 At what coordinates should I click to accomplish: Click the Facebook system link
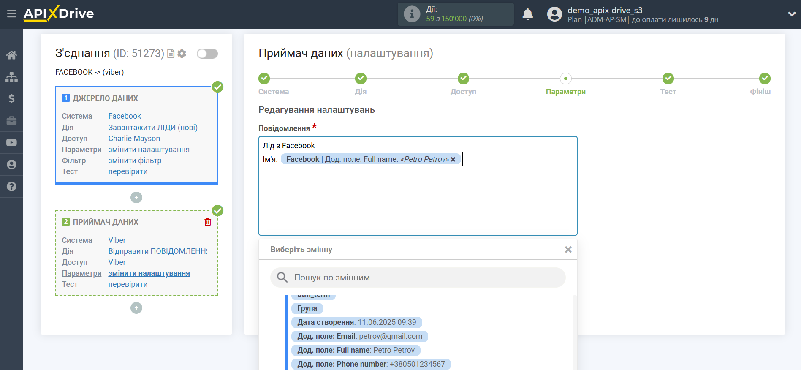(125, 116)
